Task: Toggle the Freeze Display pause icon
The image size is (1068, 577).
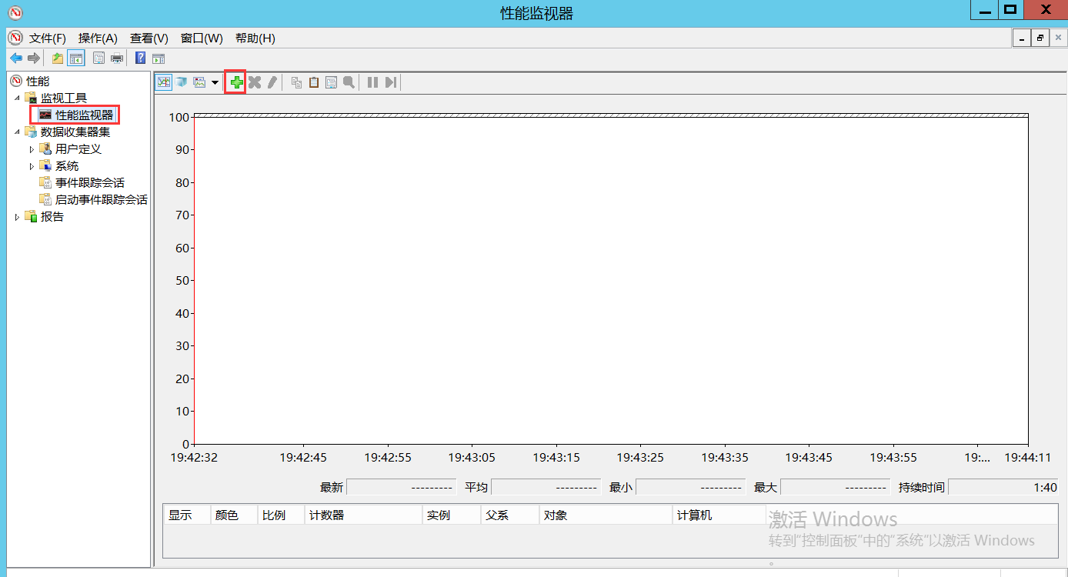Action: point(372,82)
